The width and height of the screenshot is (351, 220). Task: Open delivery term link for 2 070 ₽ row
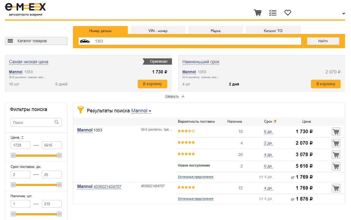click(268, 143)
